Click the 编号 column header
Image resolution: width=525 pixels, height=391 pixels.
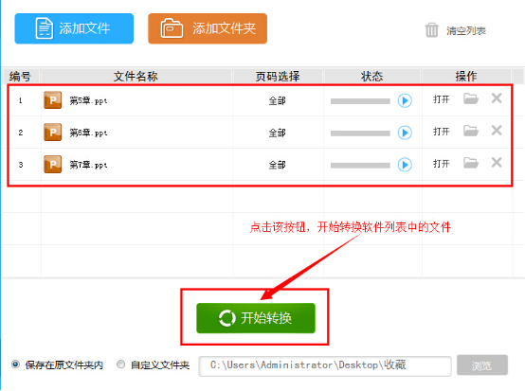pyautogui.click(x=21, y=77)
